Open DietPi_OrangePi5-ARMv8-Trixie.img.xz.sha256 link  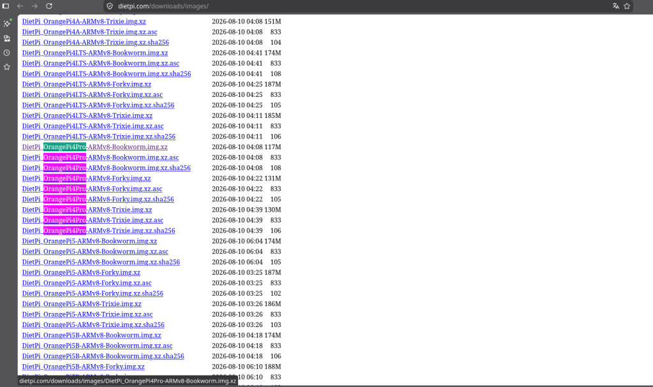(93, 325)
